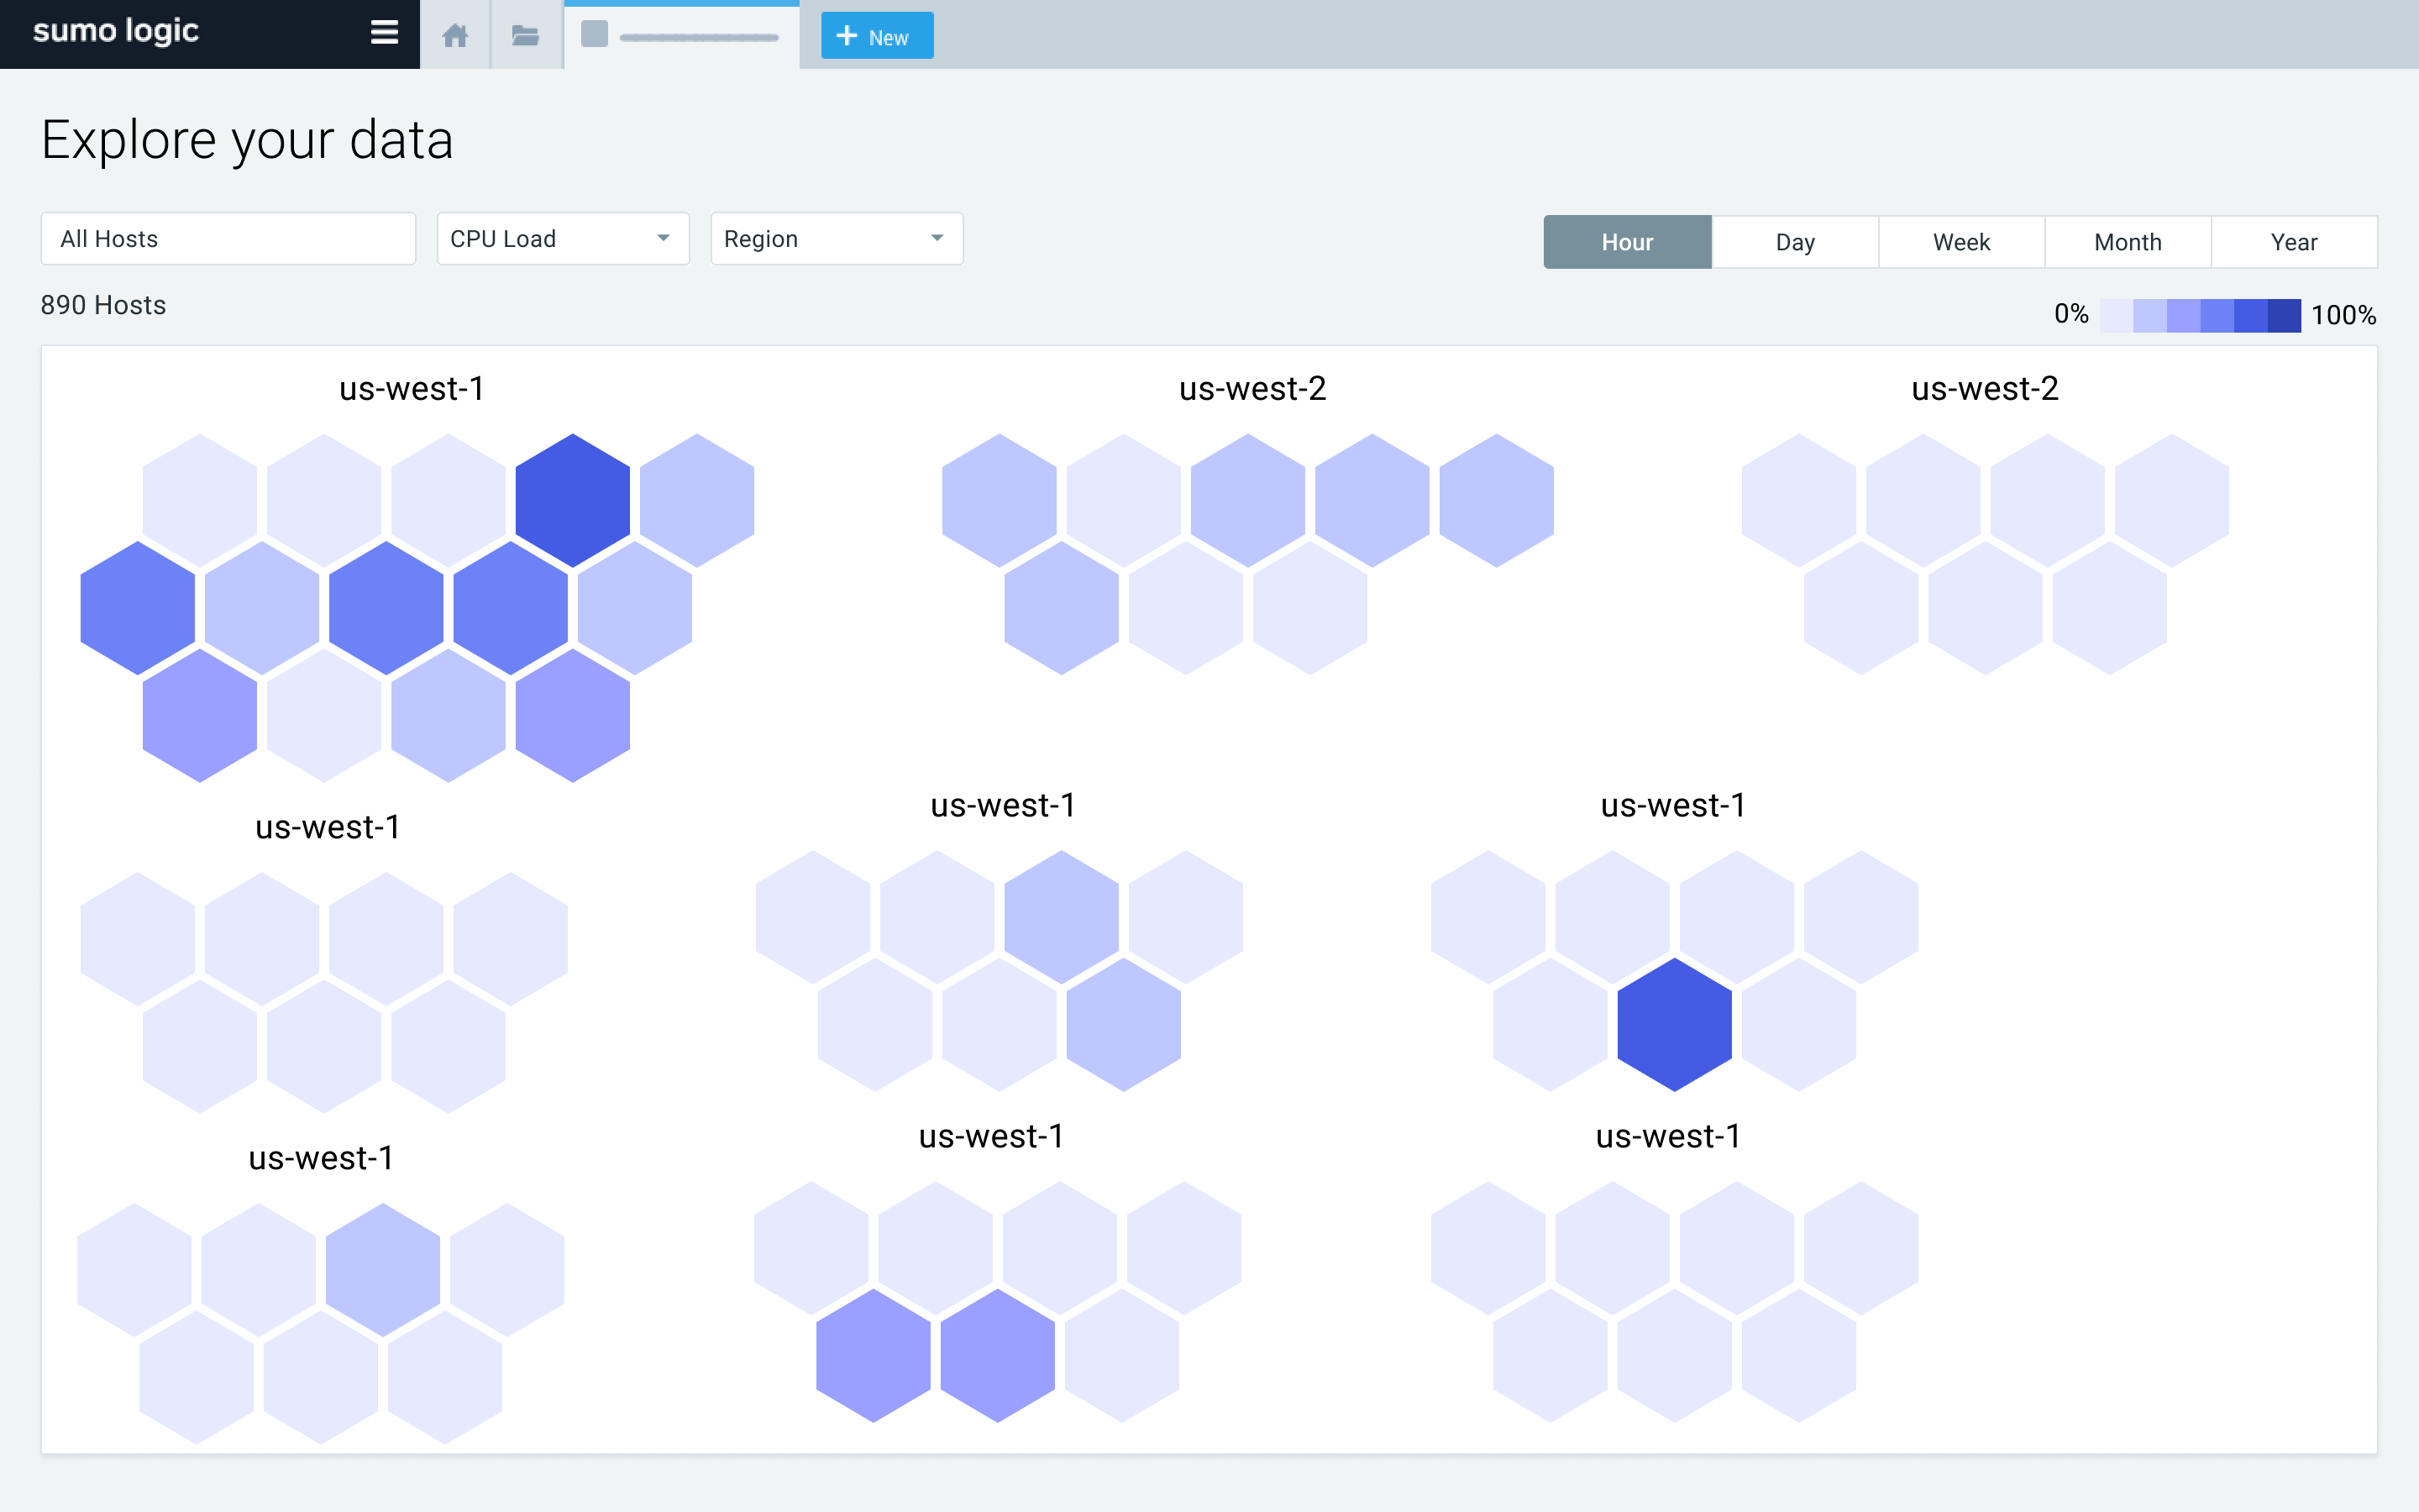
Task: Click the New button
Action: point(877,36)
